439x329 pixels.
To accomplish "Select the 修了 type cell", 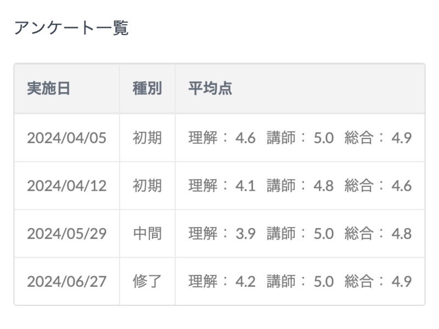I will [x=147, y=282].
